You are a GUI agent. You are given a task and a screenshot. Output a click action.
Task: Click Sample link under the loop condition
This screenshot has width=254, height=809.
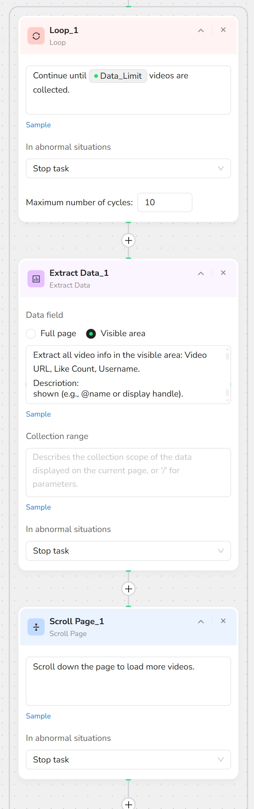38,125
